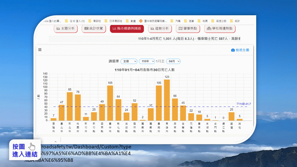Image resolution: width=297 pixels, height=167 pixels.
Task: Expand the 110年 year dropdown
Action: point(147,61)
